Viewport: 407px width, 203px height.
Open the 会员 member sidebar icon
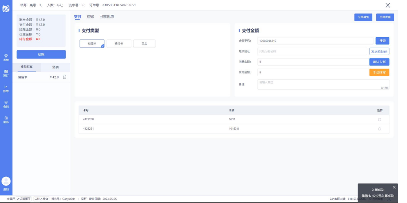tap(6, 104)
